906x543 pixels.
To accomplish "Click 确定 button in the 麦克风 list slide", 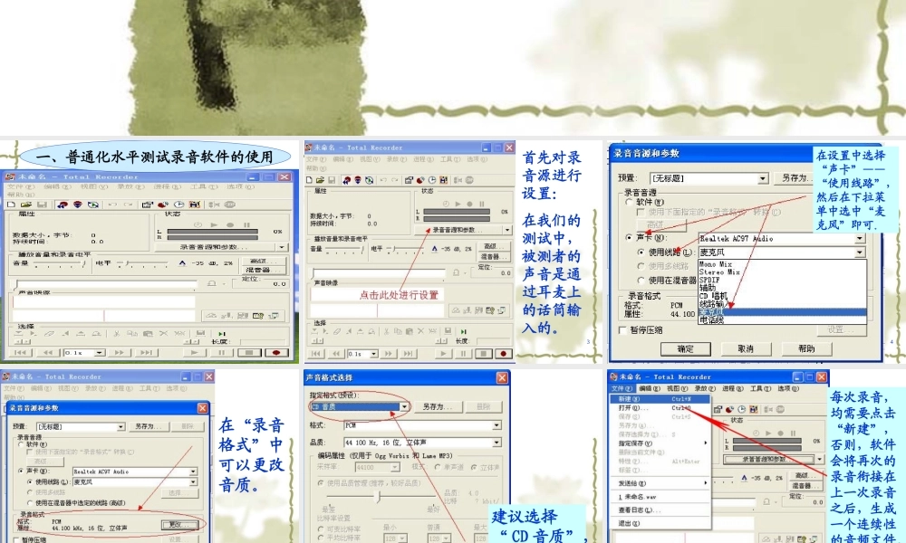I will 685,348.
